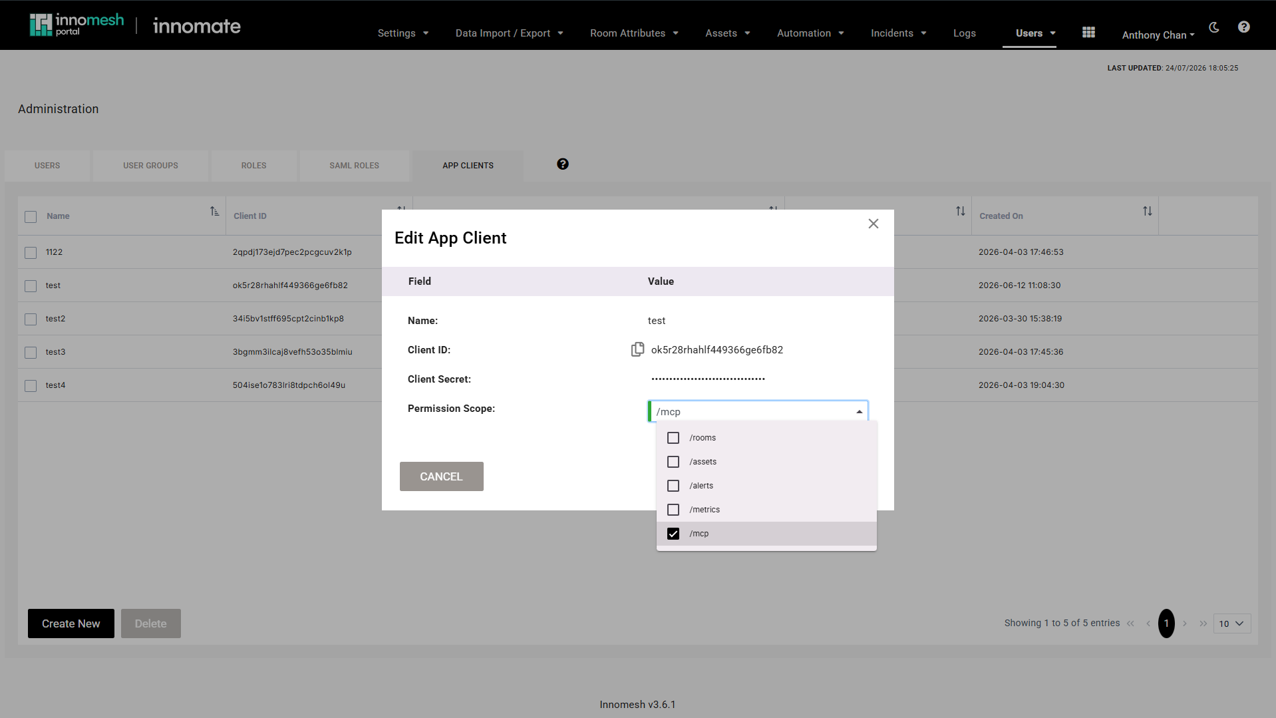Viewport: 1276px width, 718px height.
Task: Open the Settings menu
Action: pyautogui.click(x=403, y=33)
